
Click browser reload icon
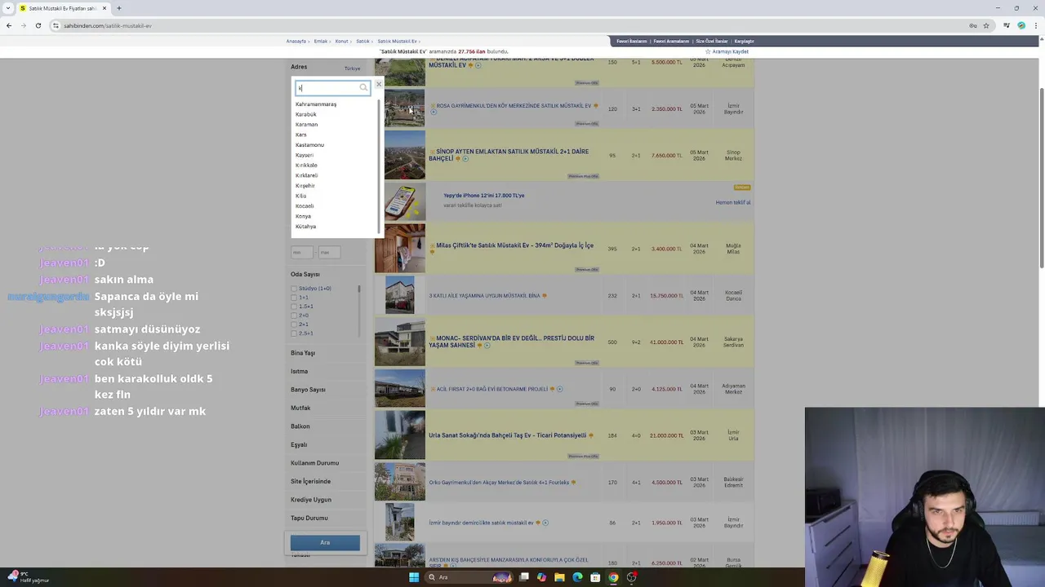(38, 25)
